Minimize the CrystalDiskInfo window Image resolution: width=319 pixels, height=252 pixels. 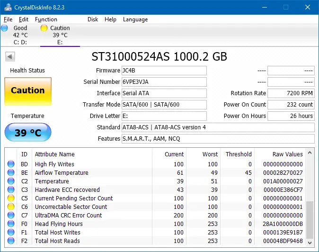click(265, 7)
